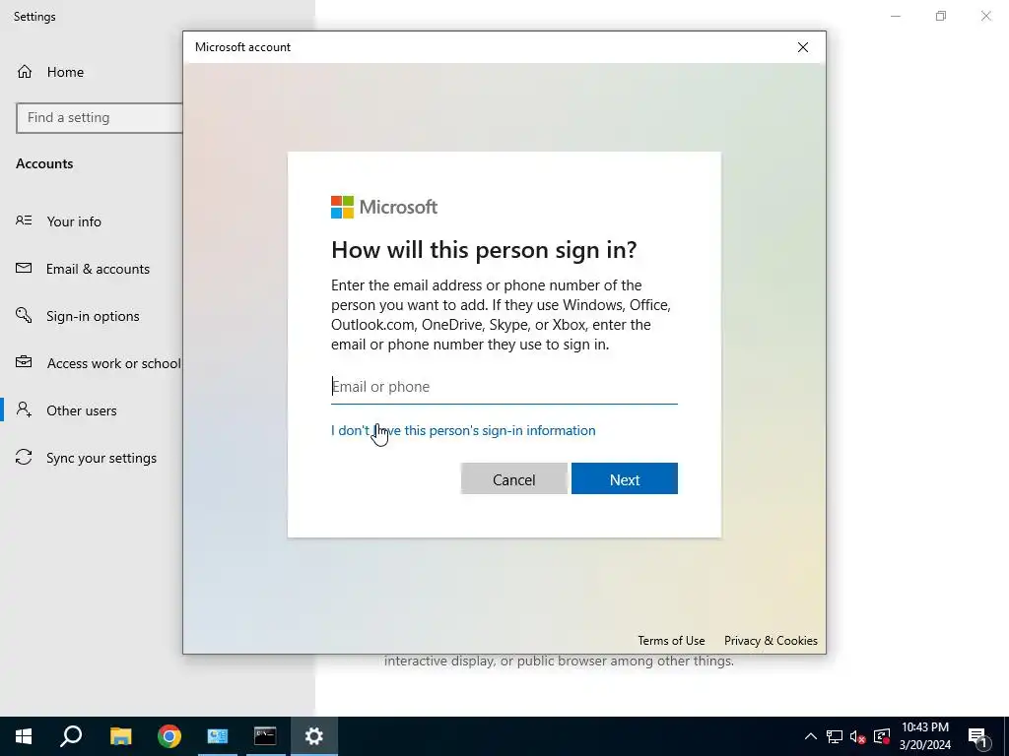Open File Explorer from taskbar

point(120,736)
